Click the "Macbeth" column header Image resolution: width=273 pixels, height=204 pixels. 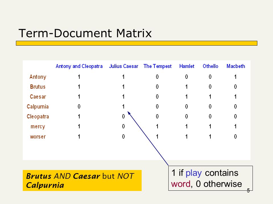(x=236, y=66)
